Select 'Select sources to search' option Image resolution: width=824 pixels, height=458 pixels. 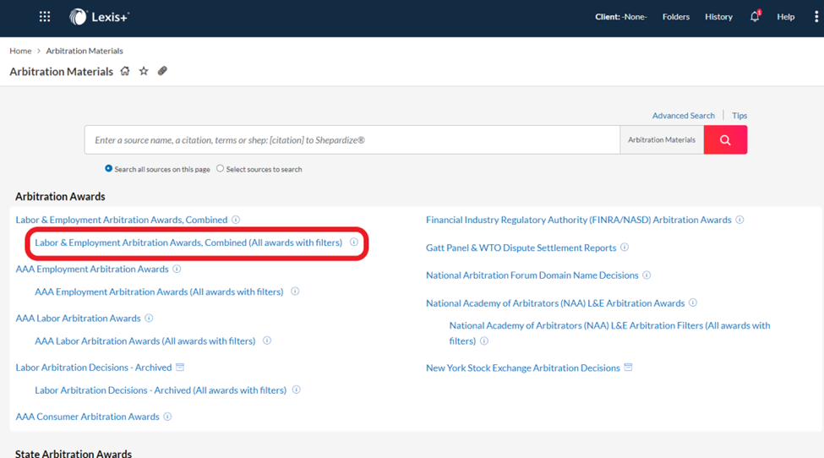[221, 169]
